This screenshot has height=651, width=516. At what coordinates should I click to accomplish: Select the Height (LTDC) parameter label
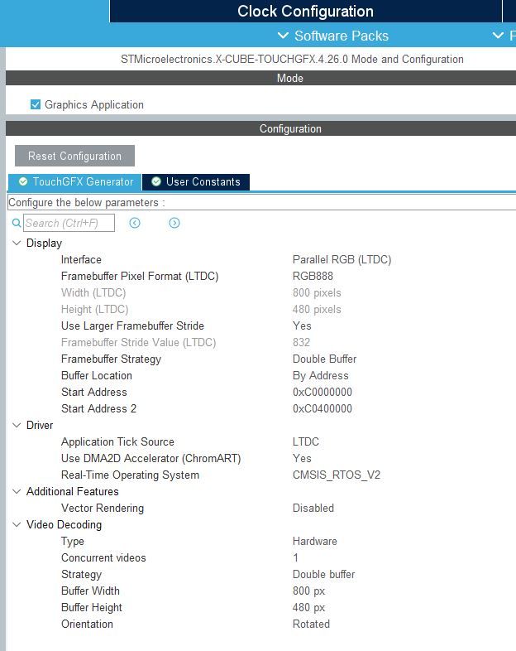point(94,309)
